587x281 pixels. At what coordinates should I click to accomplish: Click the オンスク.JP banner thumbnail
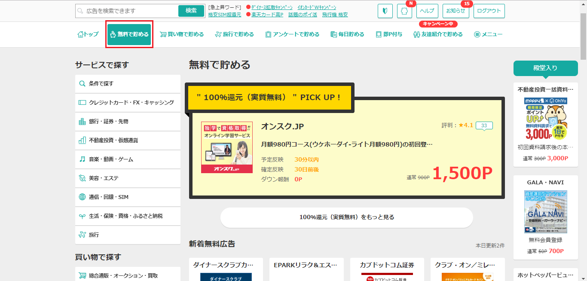coord(226,147)
